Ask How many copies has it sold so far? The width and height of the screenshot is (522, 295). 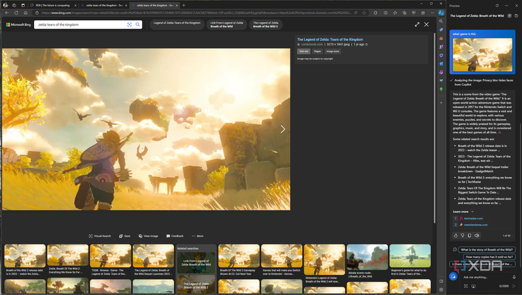tap(489, 257)
